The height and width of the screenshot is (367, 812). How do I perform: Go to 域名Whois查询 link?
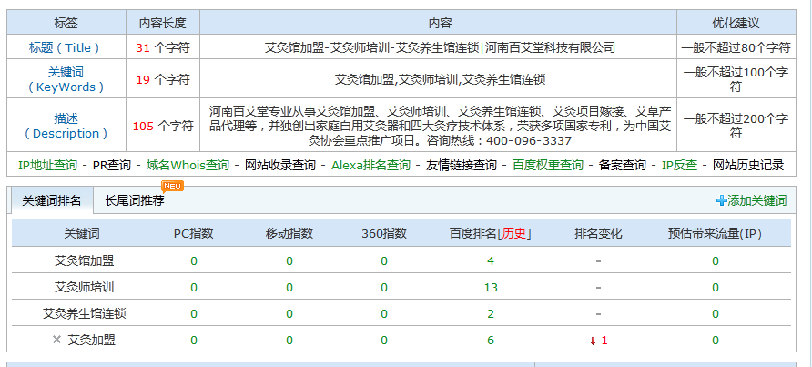click(188, 165)
